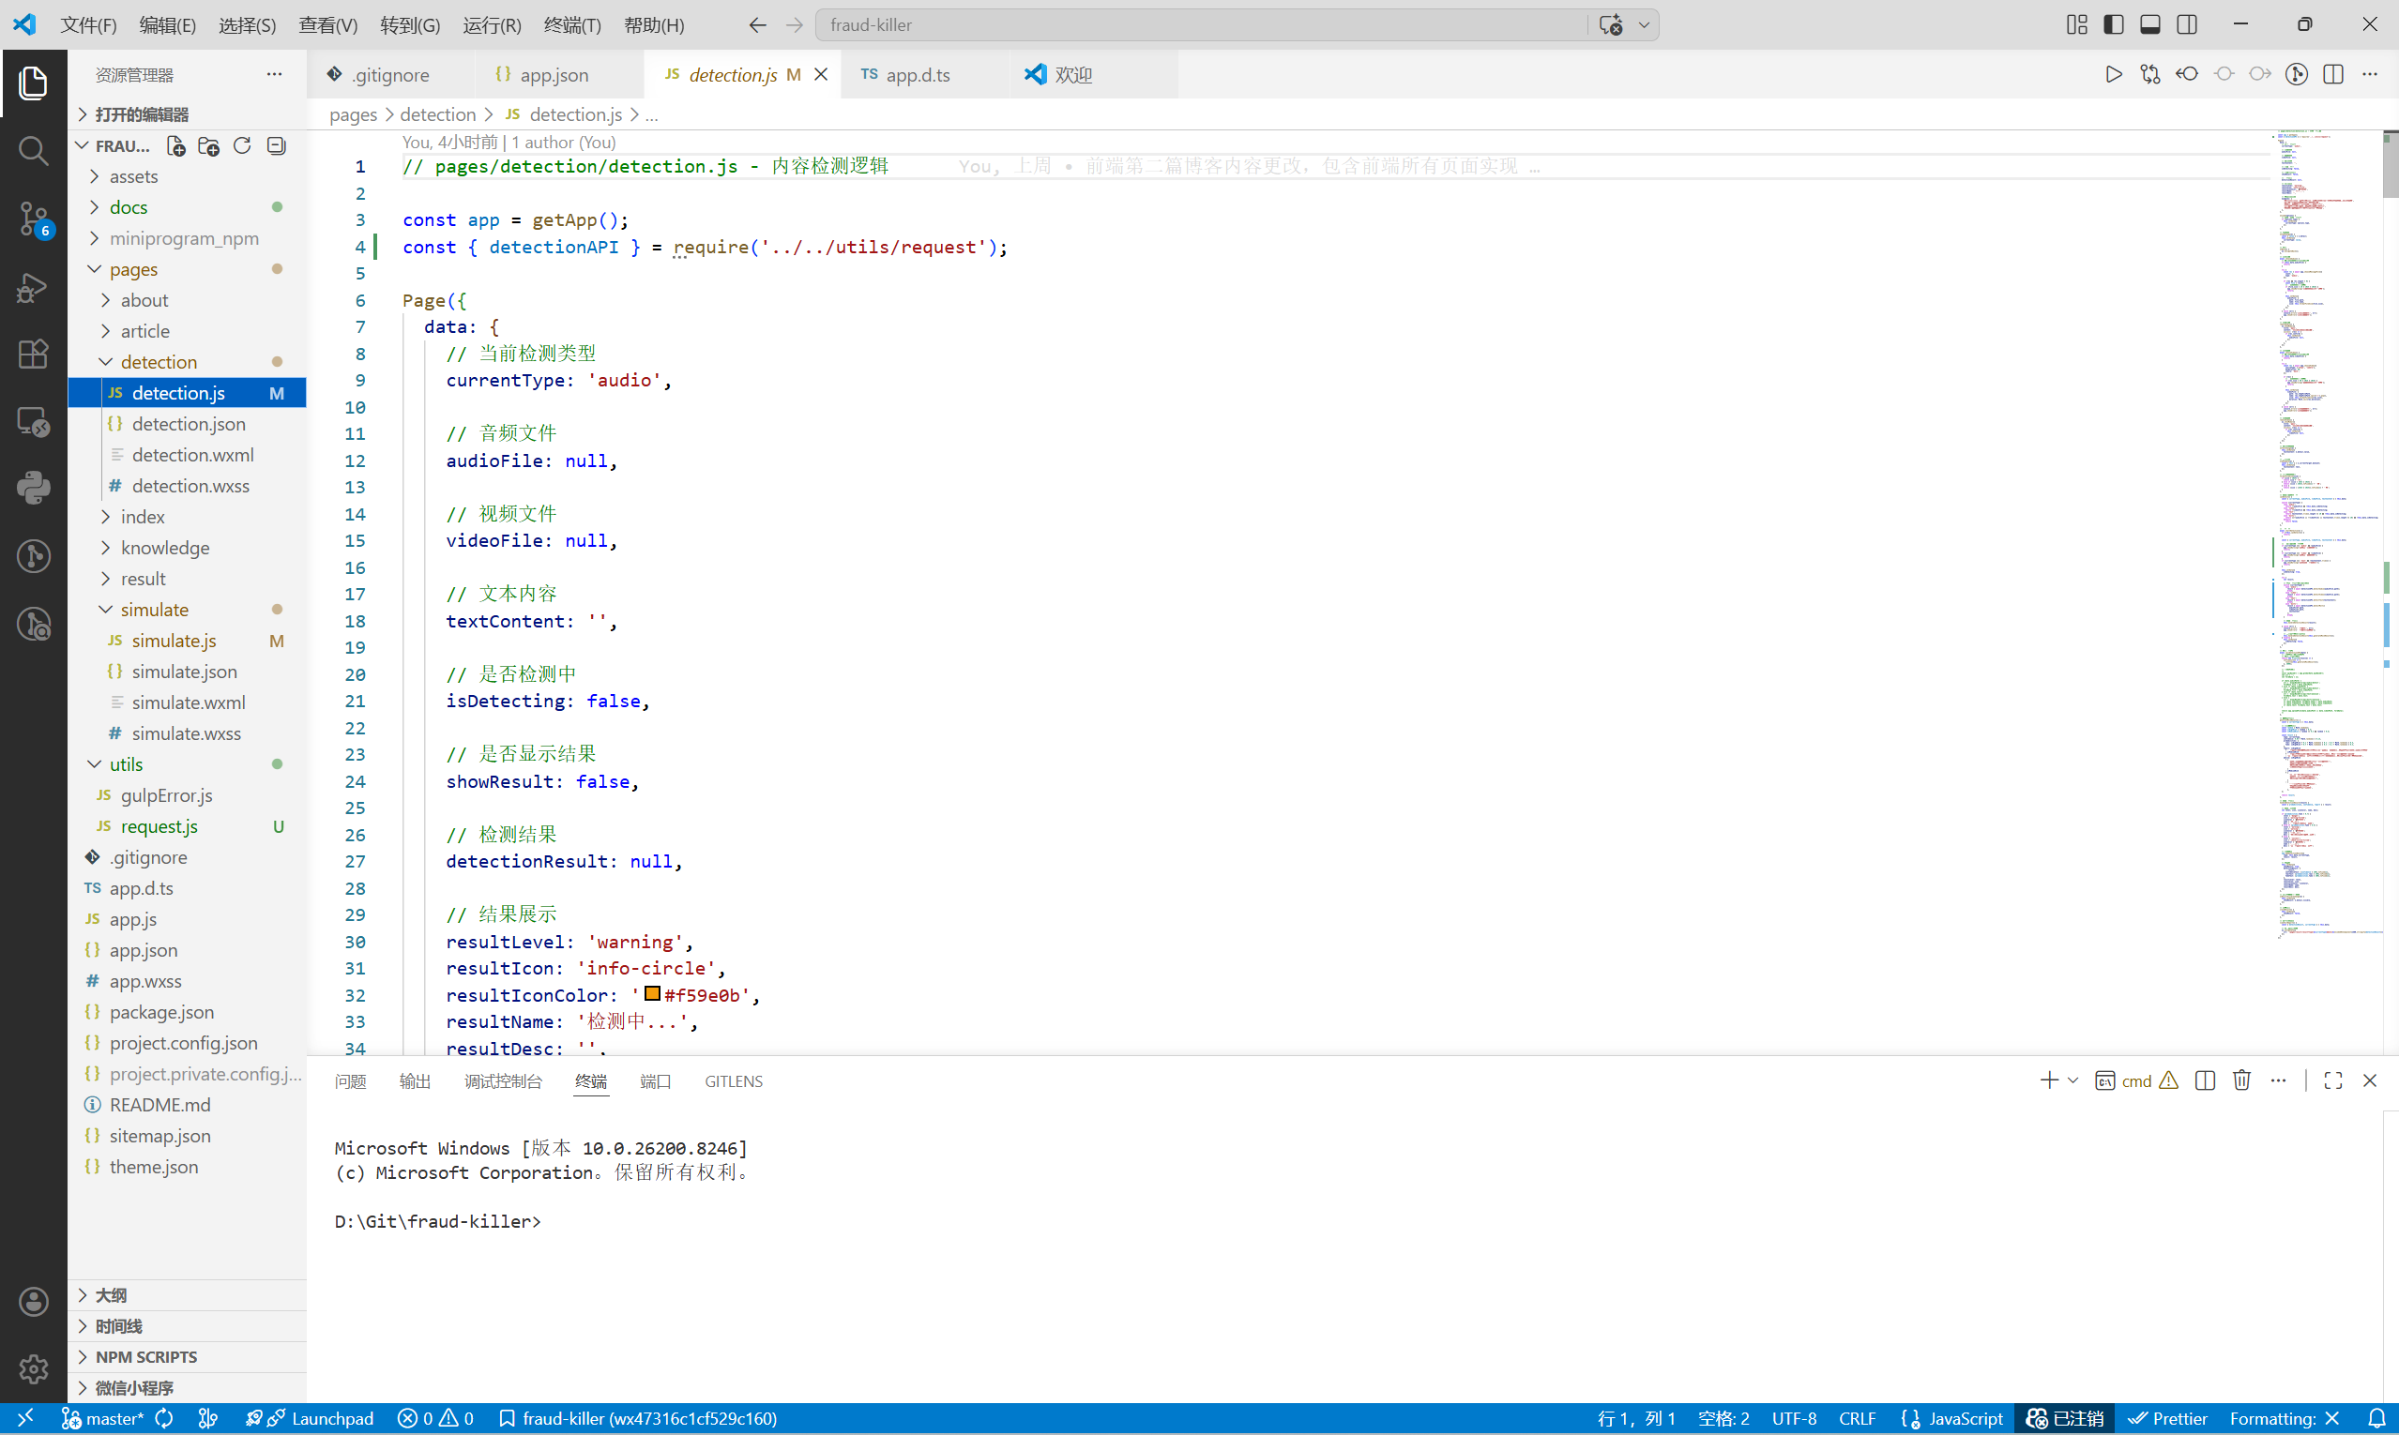This screenshot has width=2399, height=1435.
Task: Customize layout button in title bar
Action: tap(2077, 24)
